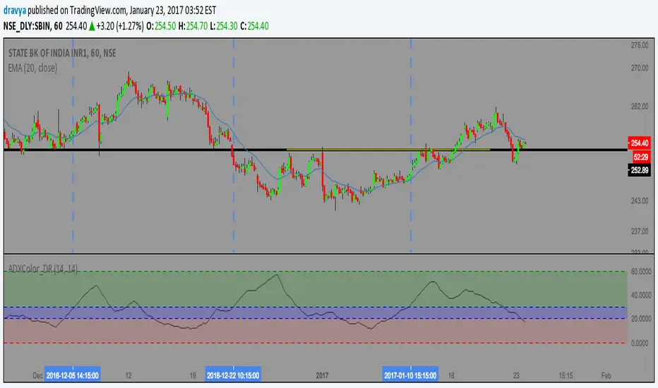The image size is (658, 388).
Task: Click the 262.00 price axis value
Action: [640, 107]
